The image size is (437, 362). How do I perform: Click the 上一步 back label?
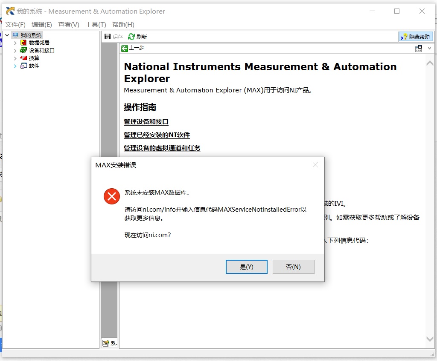pyautogui.click(x=137, y=48)
